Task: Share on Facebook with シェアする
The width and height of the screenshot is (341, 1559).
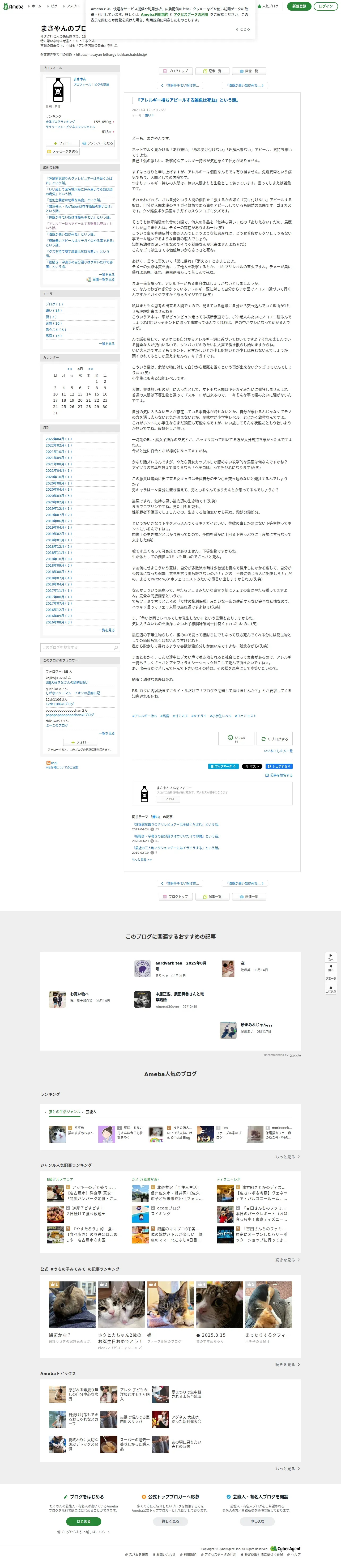Action: tap(279, 766)
